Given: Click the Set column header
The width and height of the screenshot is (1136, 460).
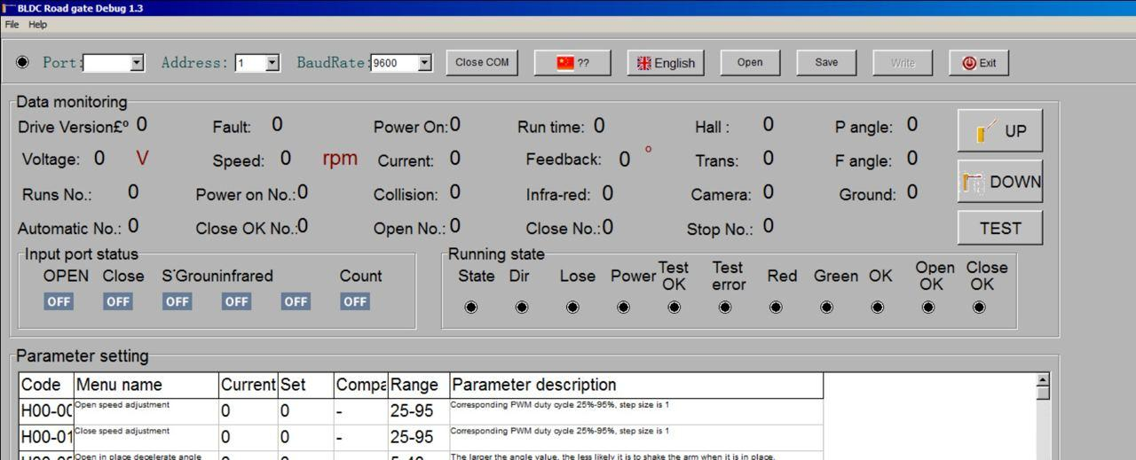Looking at the screenshot, I should (306, 385).
